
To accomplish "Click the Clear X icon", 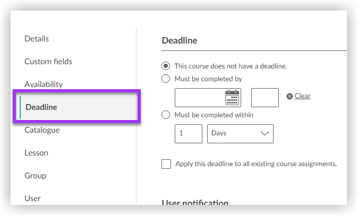I will [289, 96].
